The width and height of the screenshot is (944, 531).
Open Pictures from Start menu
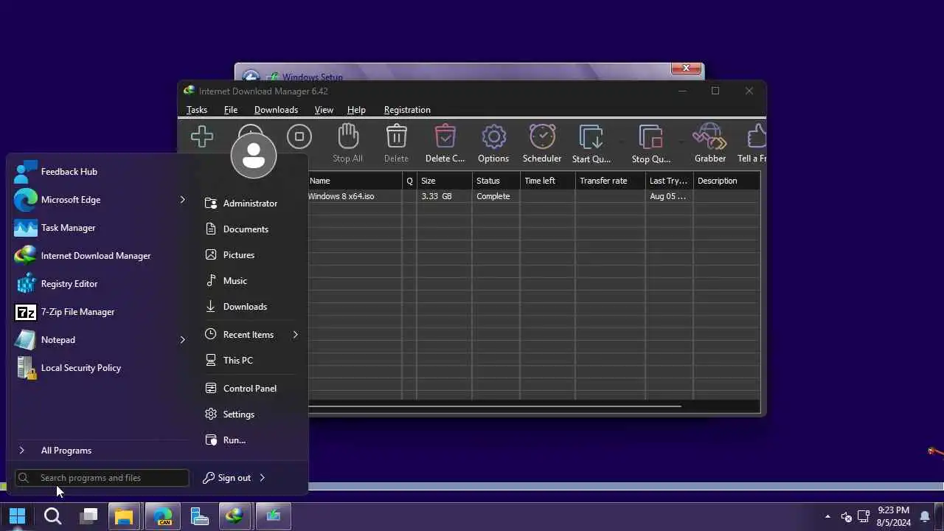coord(251,255)
